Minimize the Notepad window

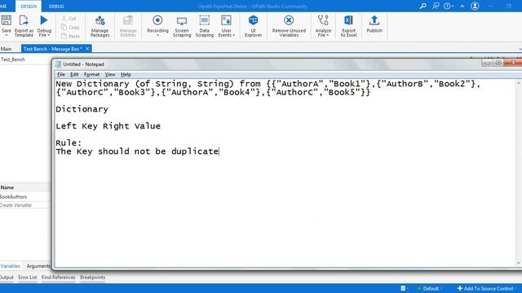[x=487, y=63]
